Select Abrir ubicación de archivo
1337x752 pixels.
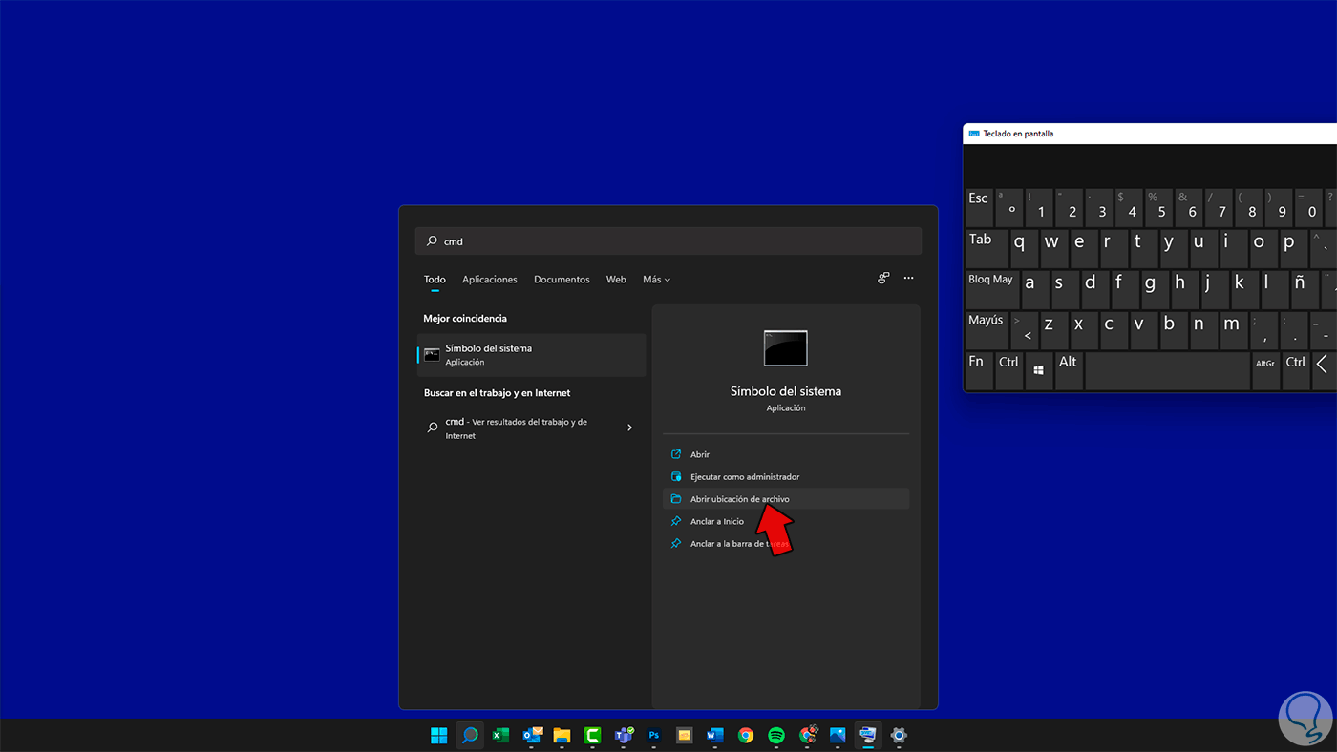[739, 499]
